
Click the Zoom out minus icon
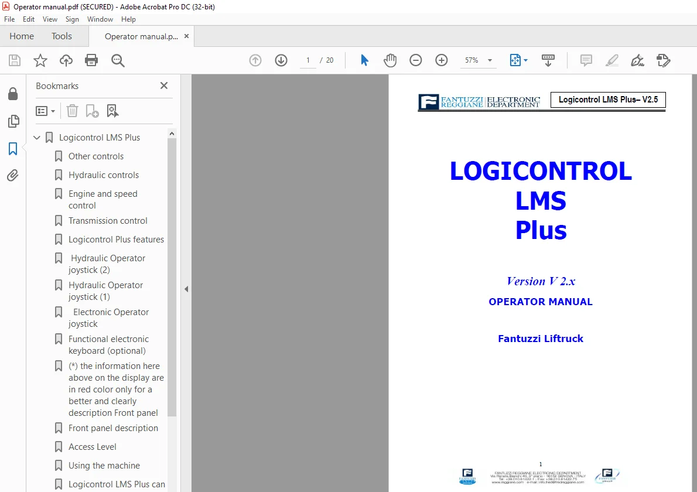(416, 60)
